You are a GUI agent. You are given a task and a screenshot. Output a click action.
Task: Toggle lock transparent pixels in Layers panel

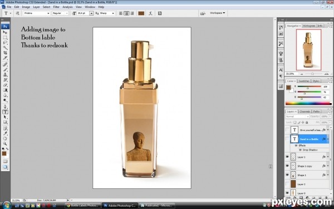295,123
